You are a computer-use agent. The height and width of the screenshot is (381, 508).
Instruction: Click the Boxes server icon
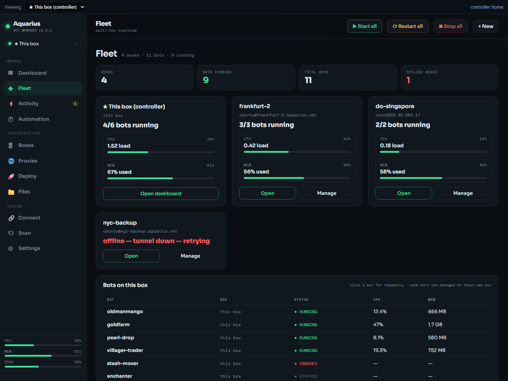coord(11,145)
